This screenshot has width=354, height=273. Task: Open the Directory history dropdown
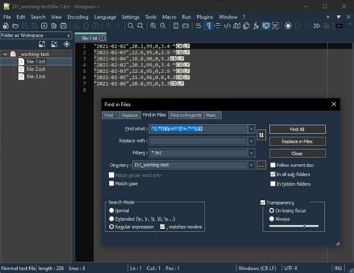click(251, 165)
